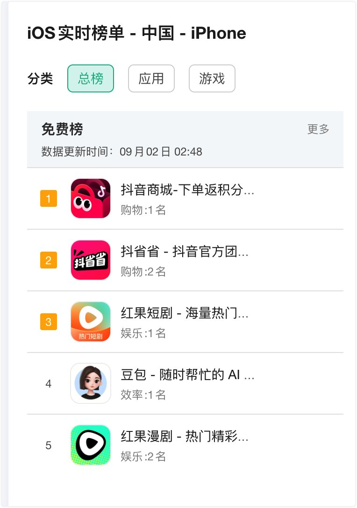Open the 抖音商城 app icon
This screenshot has width=357, height=508.
coord(91,198)
